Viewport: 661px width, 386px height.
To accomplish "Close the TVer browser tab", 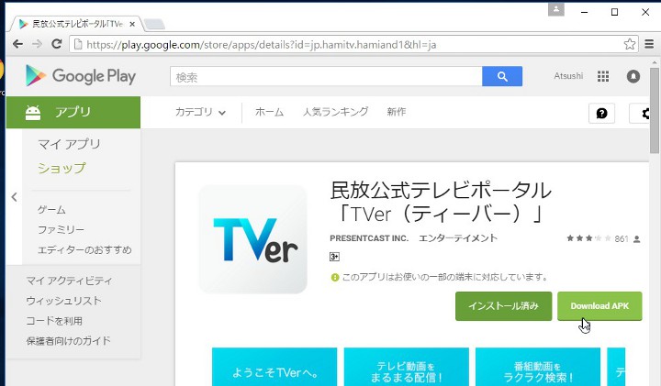I will tap(132, 24).
